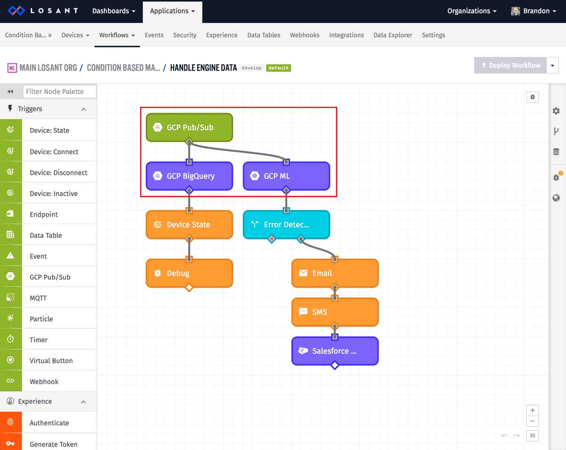The height and width of the screenshot is (450, 566).
Task: Open the MAIN LOSANT ORG breadcrumb link
Action: coord(48,68)
